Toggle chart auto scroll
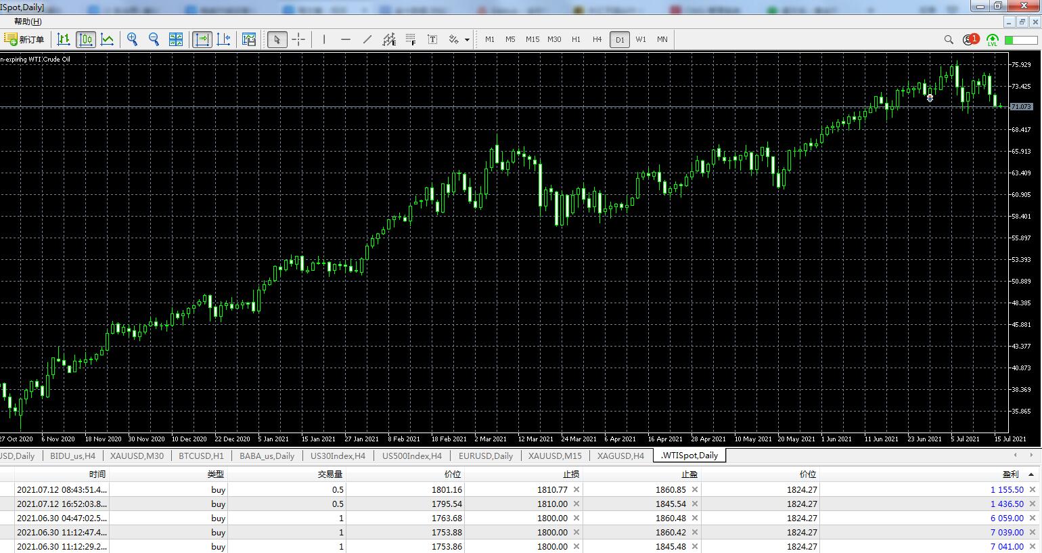1042x553 pixels. (x=202, y=39)
